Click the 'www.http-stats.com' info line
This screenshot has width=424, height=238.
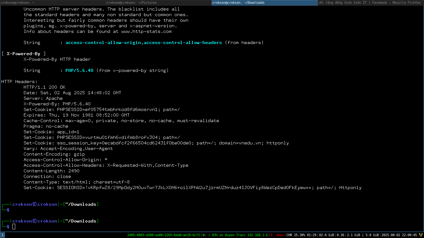pyautogui.click(x=97, y=31)
